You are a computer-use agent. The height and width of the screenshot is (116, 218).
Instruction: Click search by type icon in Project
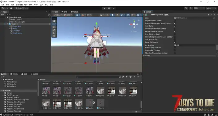(123, 77)
